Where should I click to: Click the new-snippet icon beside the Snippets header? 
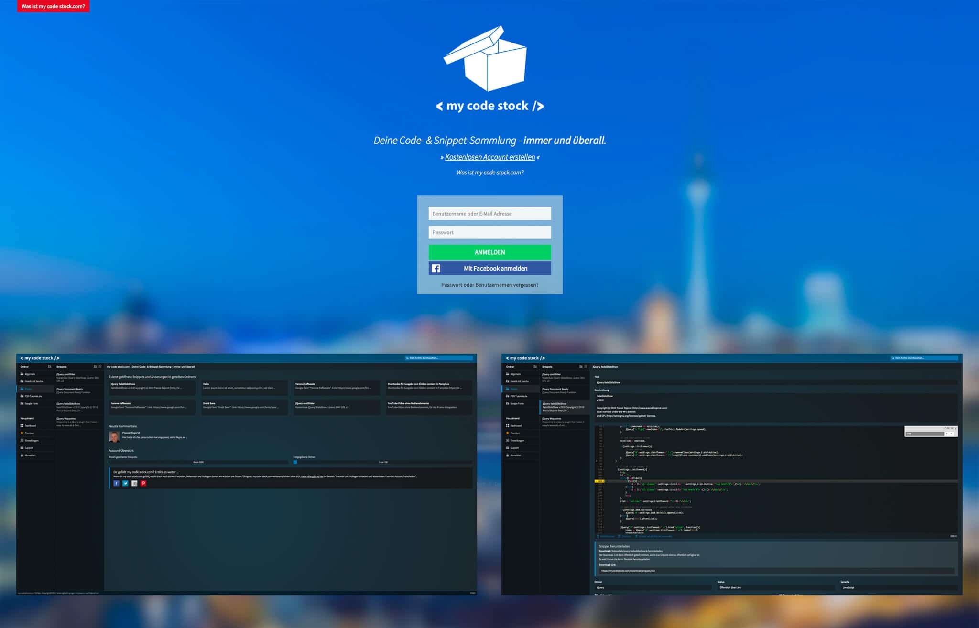(100, 367)
